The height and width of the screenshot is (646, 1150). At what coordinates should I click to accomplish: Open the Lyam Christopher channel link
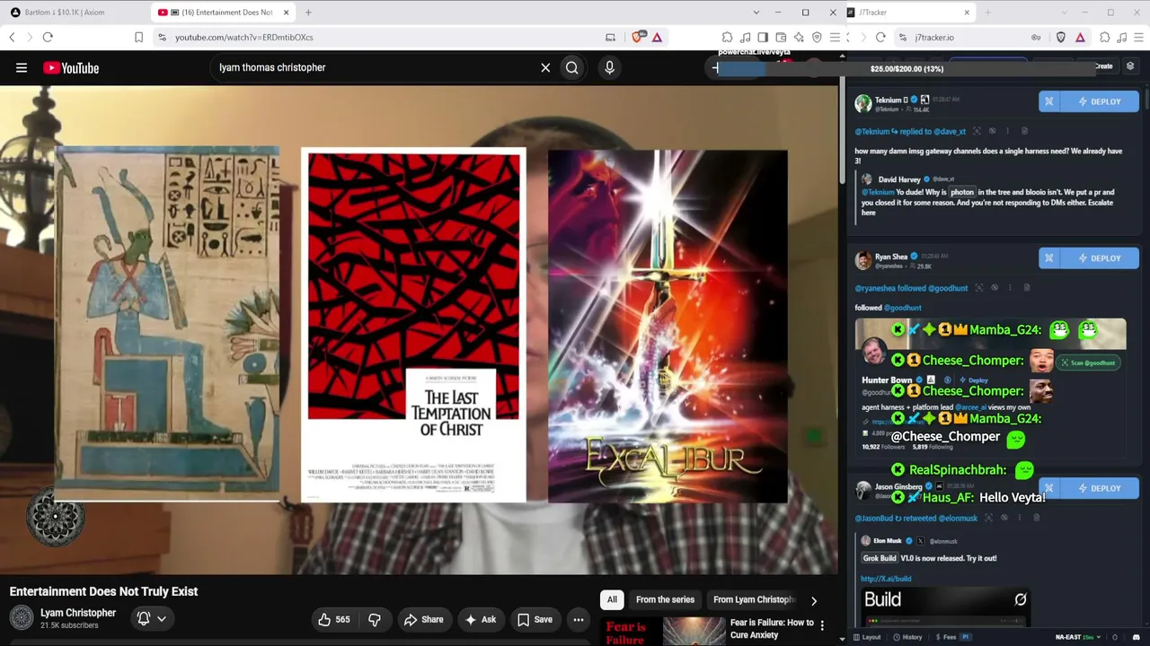pos(78,613)
